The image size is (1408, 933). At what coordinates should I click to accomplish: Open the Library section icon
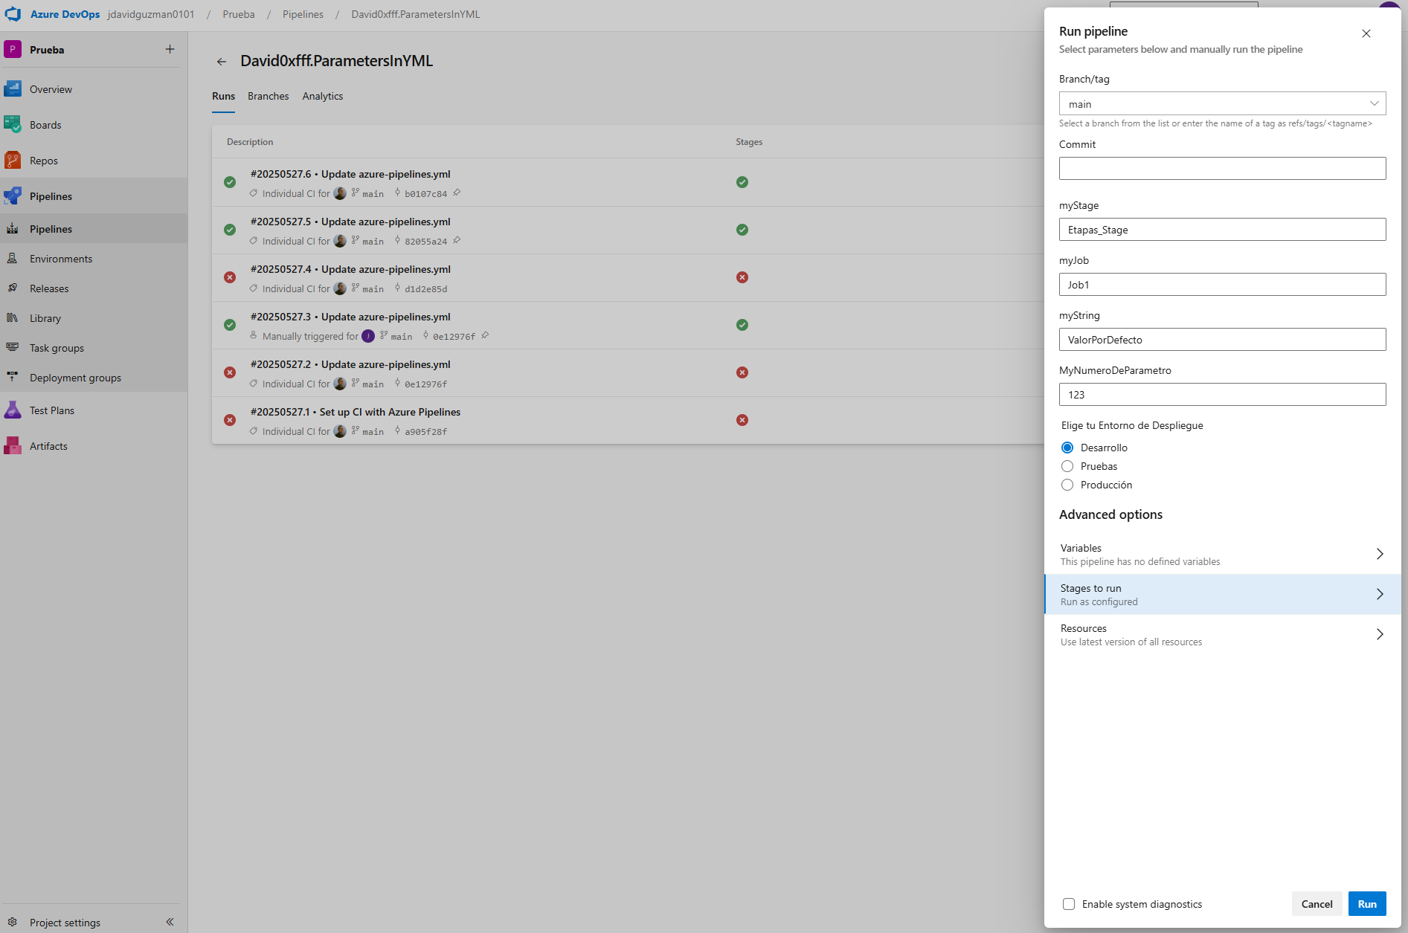point(13,318)
